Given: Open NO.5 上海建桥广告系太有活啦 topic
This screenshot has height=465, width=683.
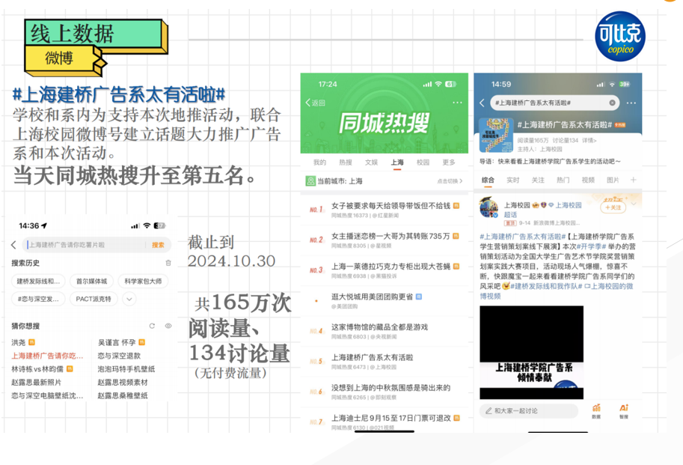Looking at the screenshot, I should pos(385,361).
